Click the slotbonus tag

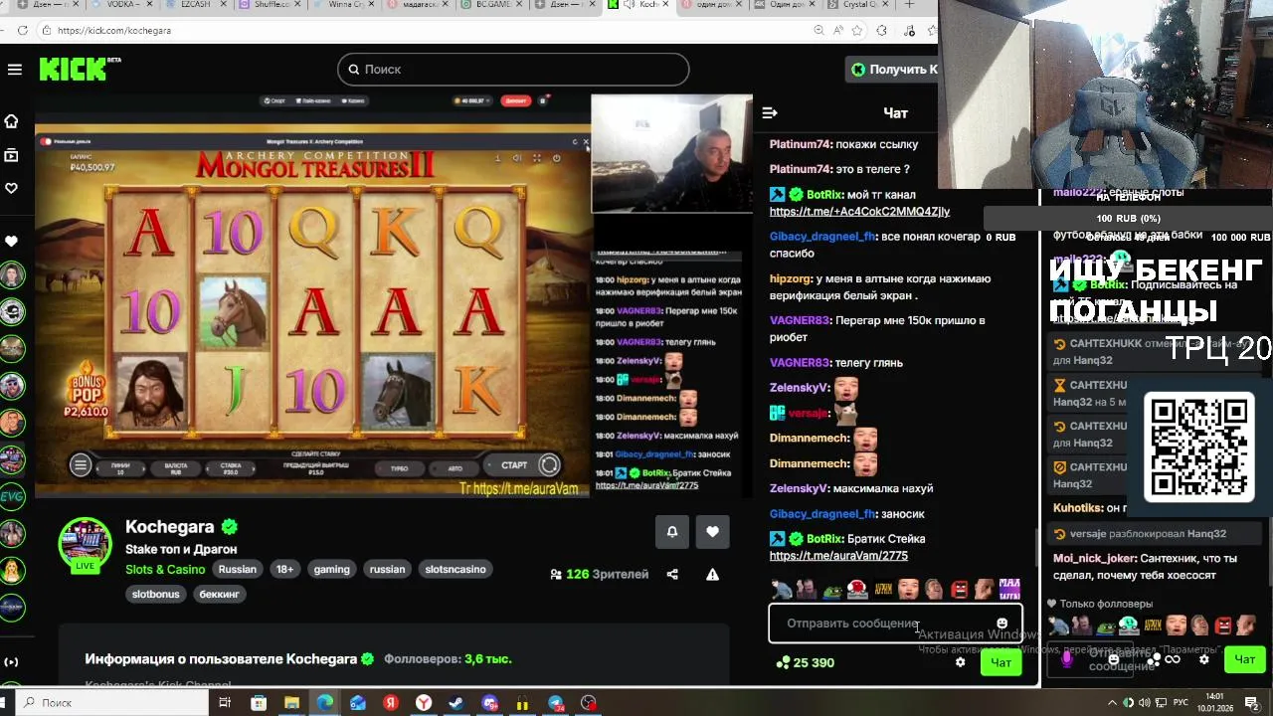156,594
